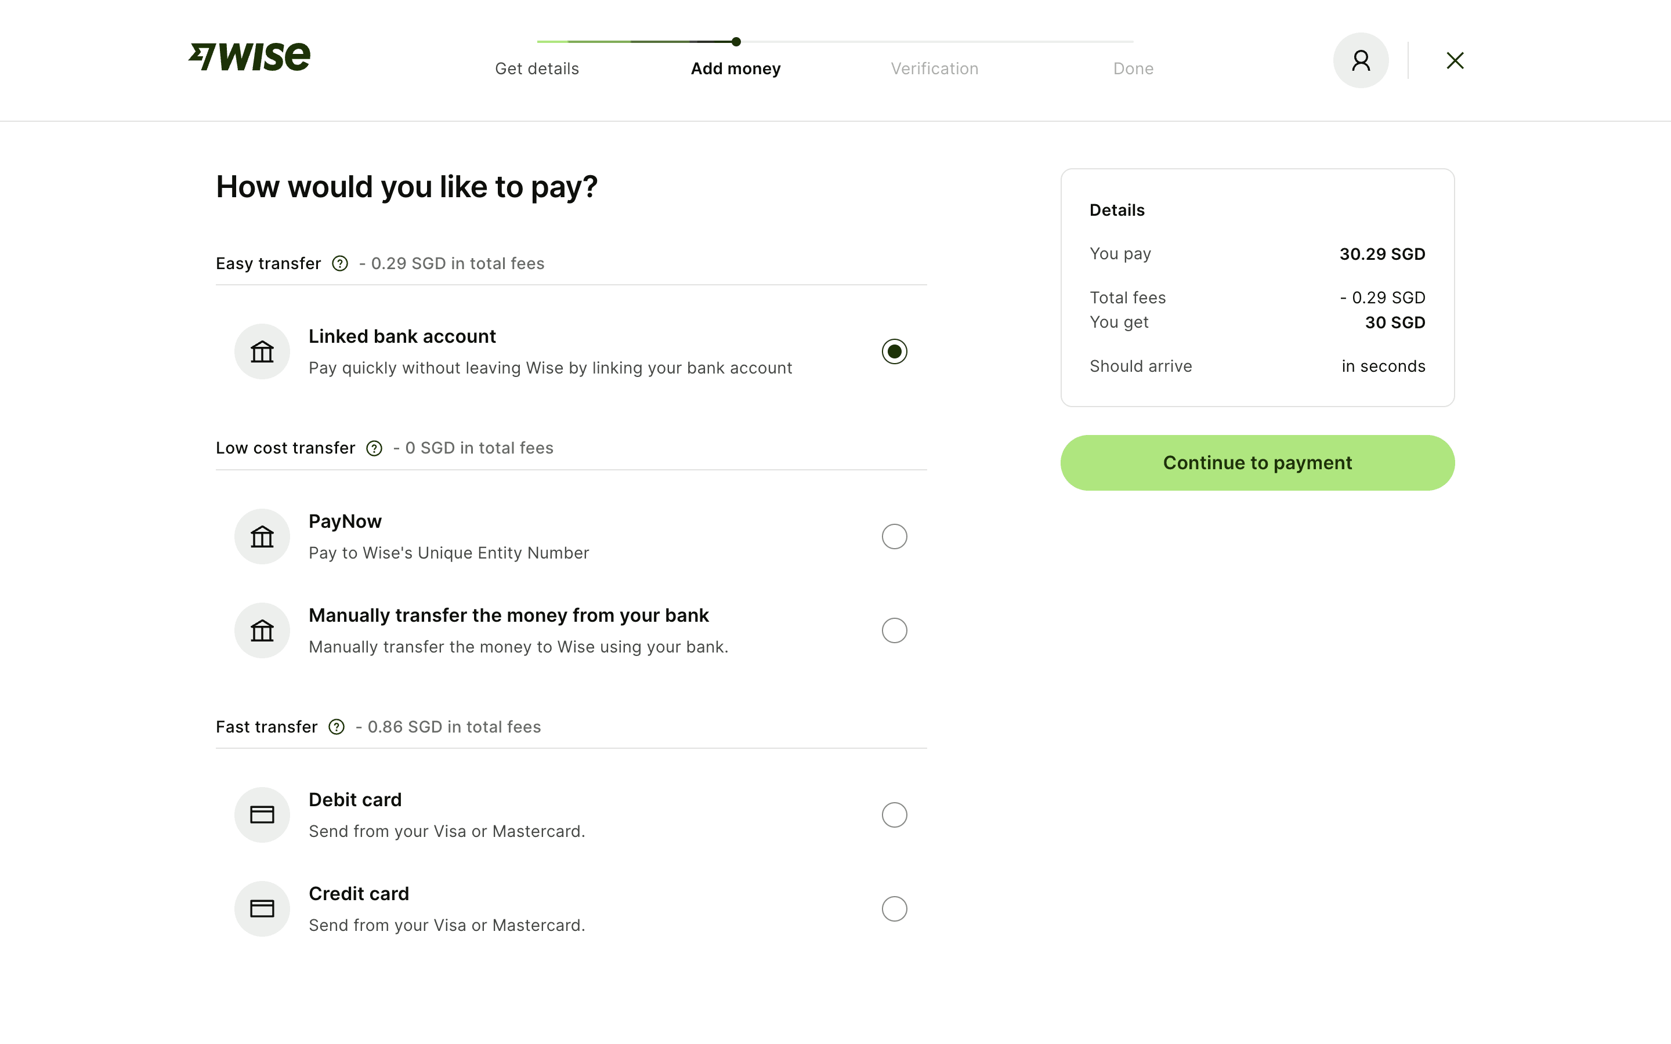Click the Verification step label

pyautogui.click(x=934, y=69)
